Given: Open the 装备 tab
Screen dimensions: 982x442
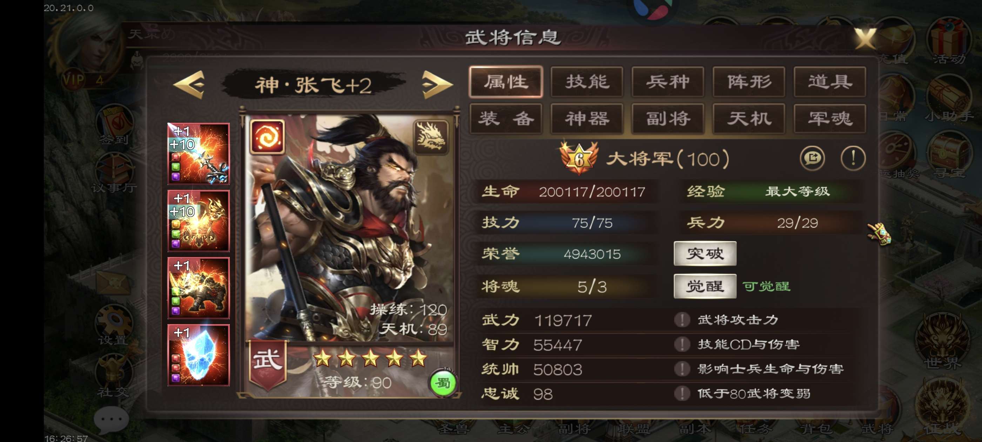Looking at the screenshot, I should pyautogui.click(x=506, y=119).
